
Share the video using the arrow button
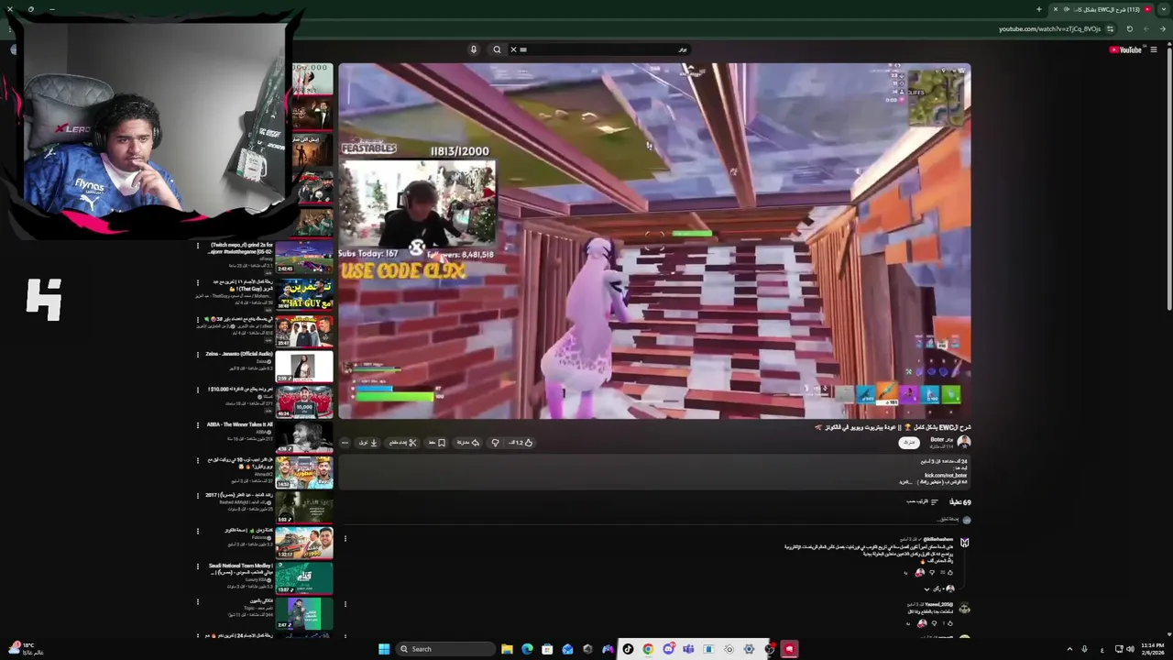coord(468,443)
